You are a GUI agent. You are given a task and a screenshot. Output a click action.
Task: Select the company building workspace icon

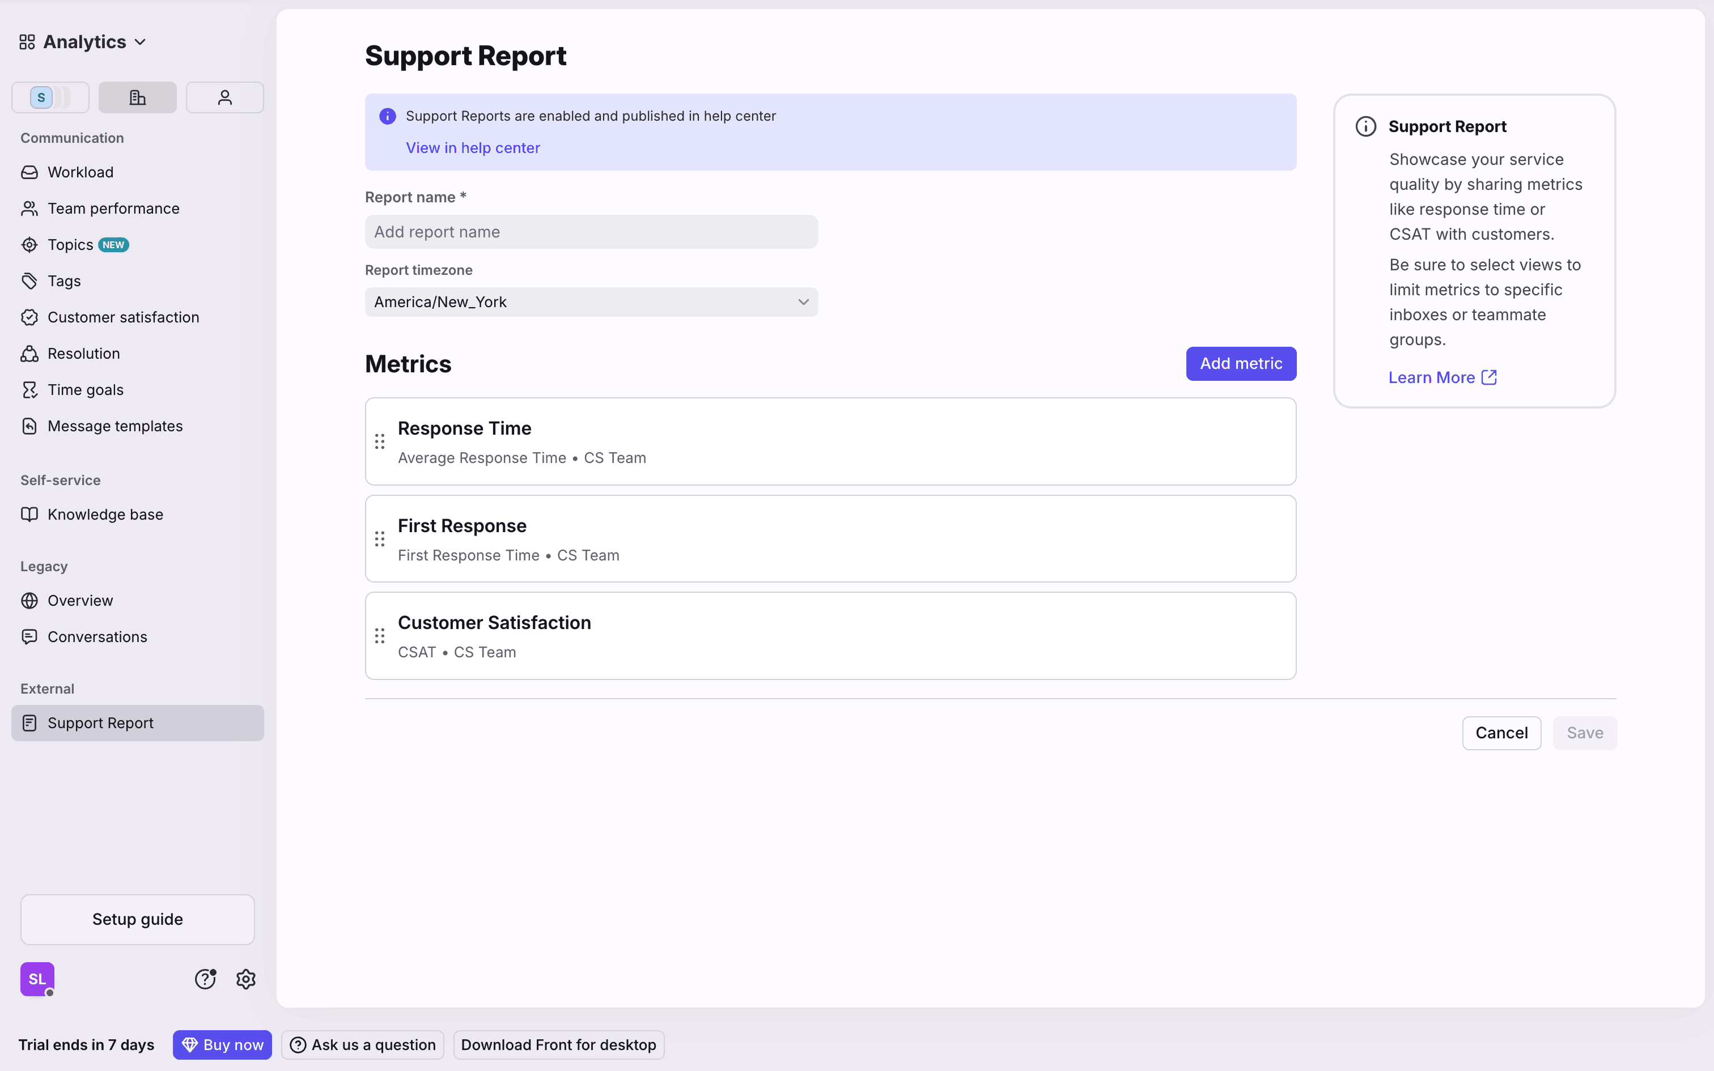pos(137,97)
